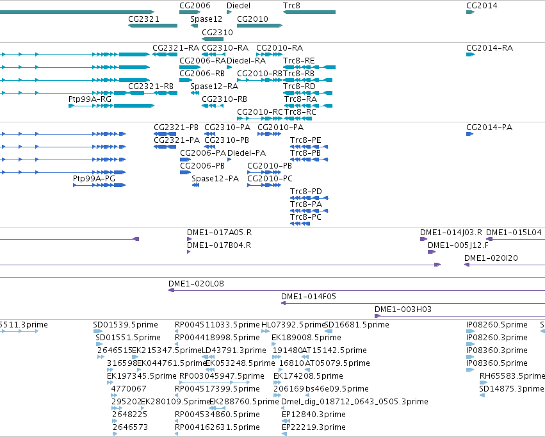Select the Trc8 gene bar
The height and width of the screenshot is (437, 545).
[x=309, y=12]
